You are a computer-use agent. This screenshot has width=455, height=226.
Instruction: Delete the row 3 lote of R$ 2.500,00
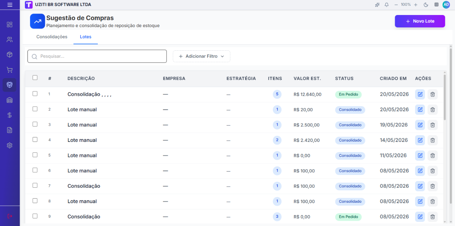432,125
